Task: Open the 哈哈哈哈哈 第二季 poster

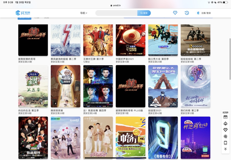Action: coord(196,40)
